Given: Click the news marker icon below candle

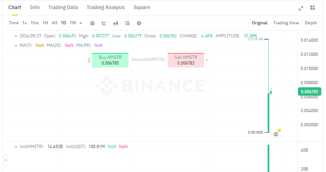Looking at the screenshot, I should point(276,134).
